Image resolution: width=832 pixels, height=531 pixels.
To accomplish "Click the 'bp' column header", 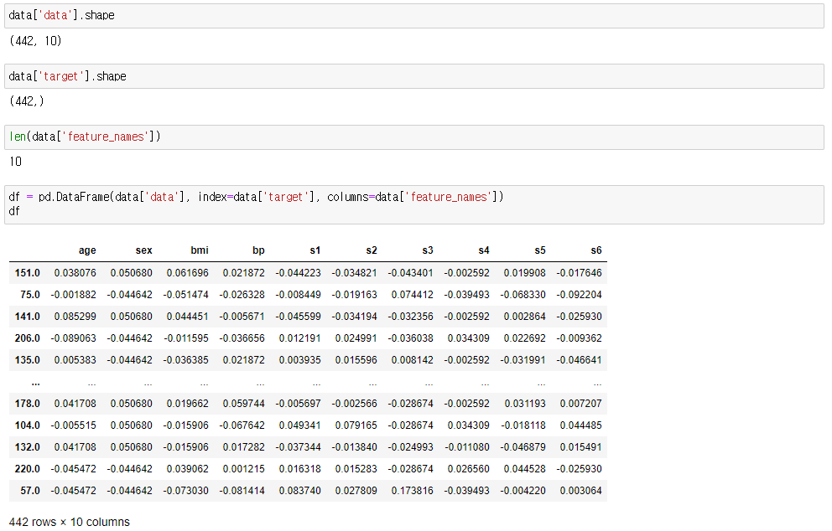I will (258, 250).
